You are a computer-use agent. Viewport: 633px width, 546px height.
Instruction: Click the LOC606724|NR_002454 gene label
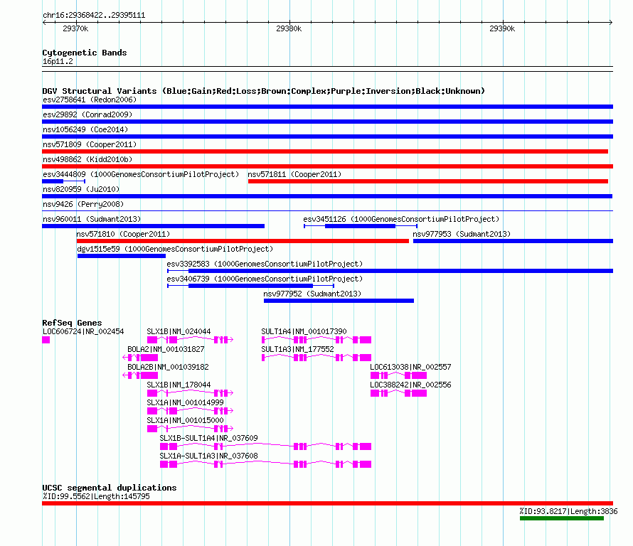[x=83, y=332]
